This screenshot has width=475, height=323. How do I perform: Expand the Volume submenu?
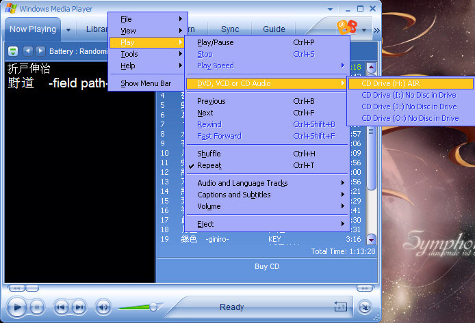pos(268,206)
